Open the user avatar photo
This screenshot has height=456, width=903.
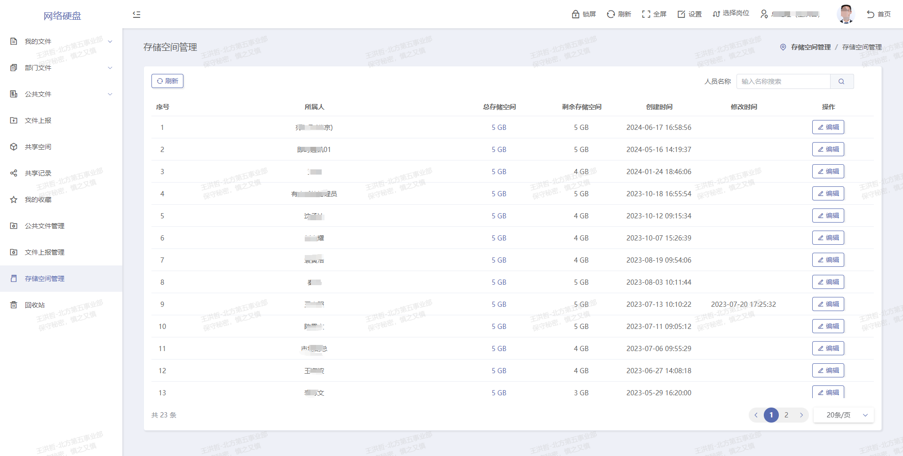846,14
